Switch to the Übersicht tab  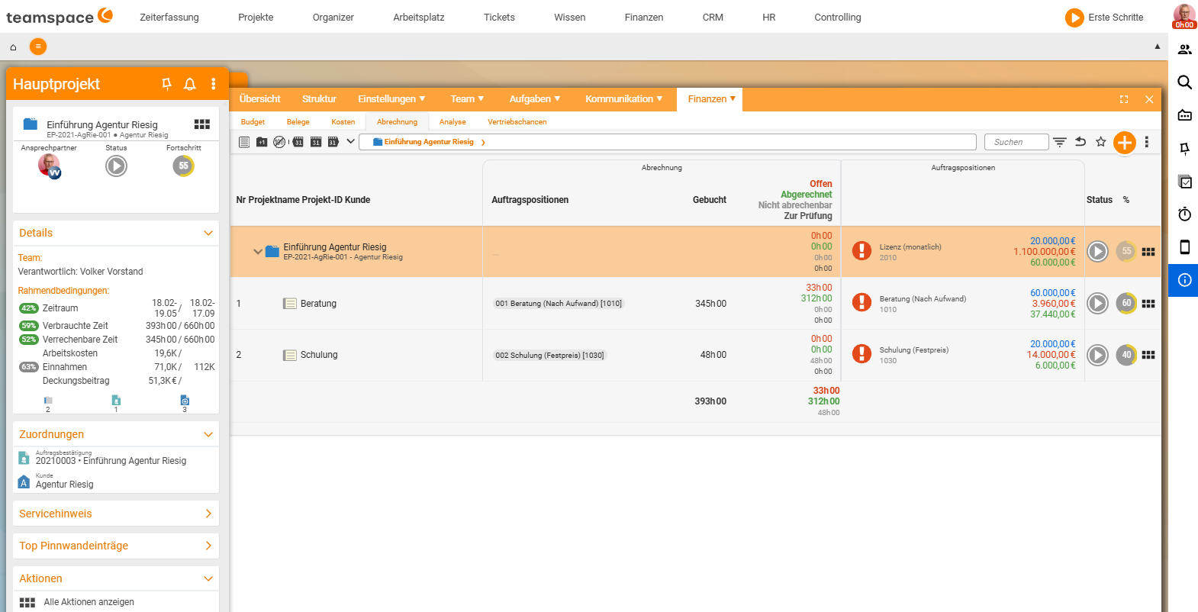pyautogui.click(x=259, y=99)
